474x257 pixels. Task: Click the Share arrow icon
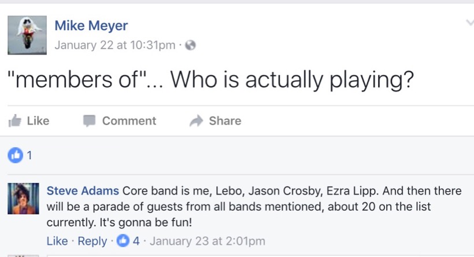pyautogui.click(x=197, y=120)
